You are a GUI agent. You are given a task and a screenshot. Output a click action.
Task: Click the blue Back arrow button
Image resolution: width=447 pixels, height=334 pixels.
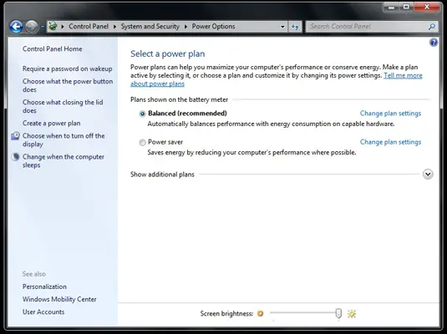click(x=16, y=27)
